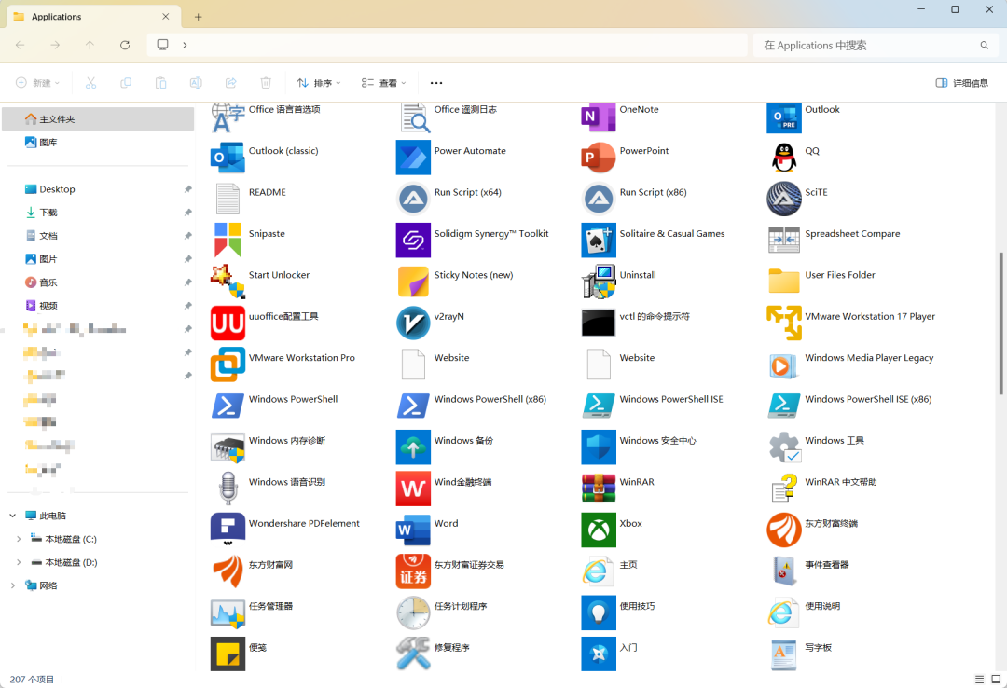Screen dimensions: 1007x688
Task: Open the Windows 语音识别 microphone icon
Action: (228, 488)
